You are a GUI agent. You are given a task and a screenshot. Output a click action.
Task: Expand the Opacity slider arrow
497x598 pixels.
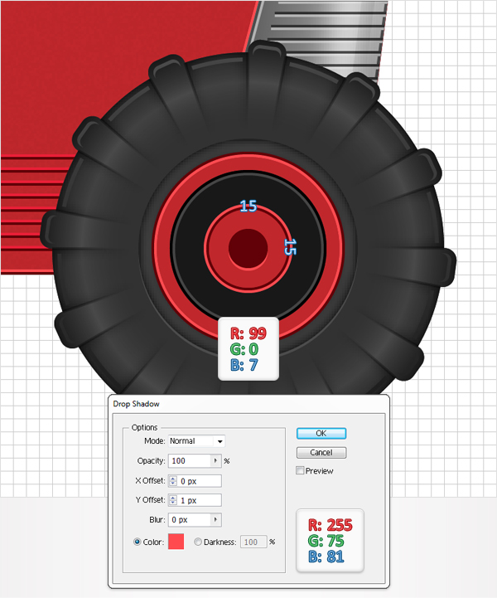(x=216, y=460)
